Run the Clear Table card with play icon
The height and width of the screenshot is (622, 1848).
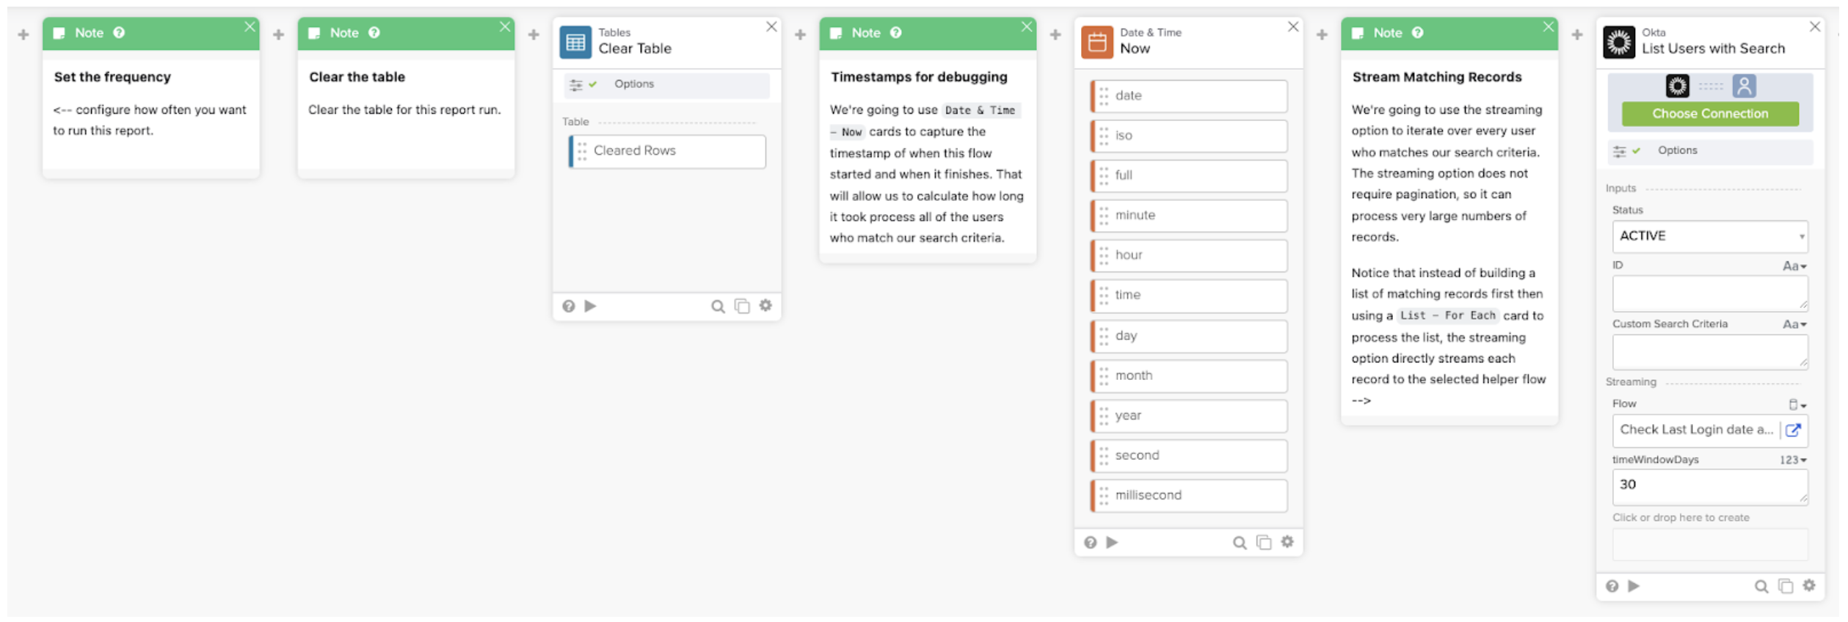click(x=590, y=306)
